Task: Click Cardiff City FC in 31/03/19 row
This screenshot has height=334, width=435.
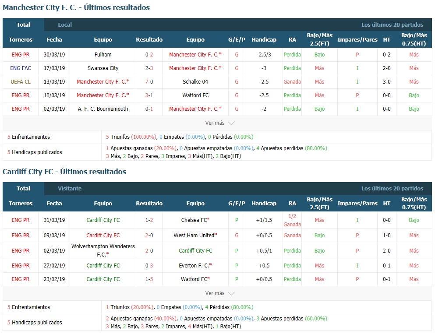Action: 103,220
